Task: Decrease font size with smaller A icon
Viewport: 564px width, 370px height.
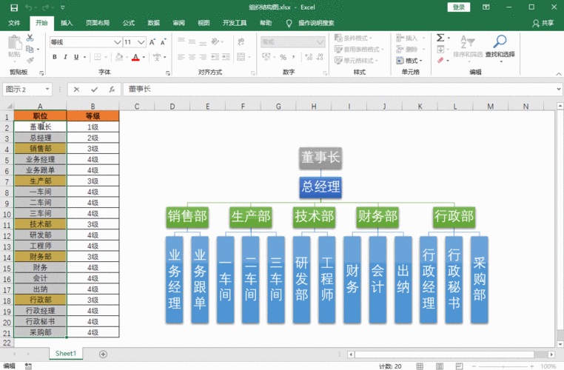Action: coord(164,42)
